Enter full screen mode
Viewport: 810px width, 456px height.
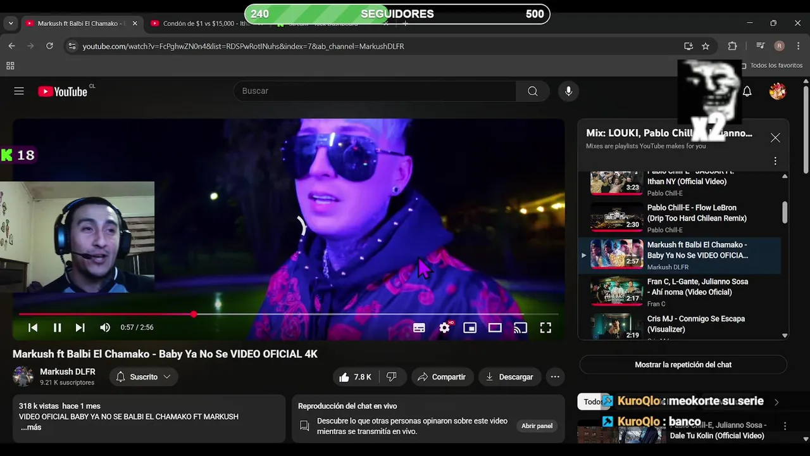(545, 327)
